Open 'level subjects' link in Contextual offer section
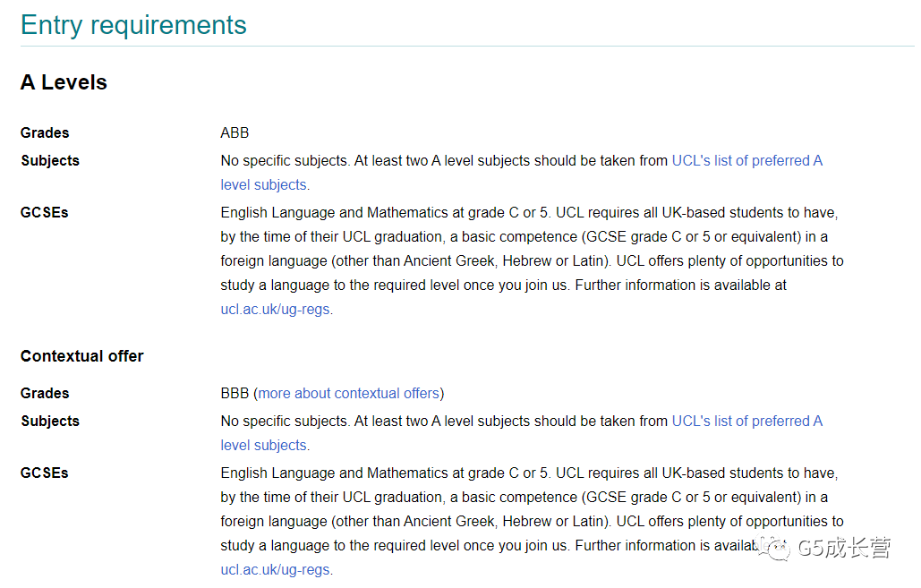The width and height of the screenshot is (921, 588). (264, 446)
